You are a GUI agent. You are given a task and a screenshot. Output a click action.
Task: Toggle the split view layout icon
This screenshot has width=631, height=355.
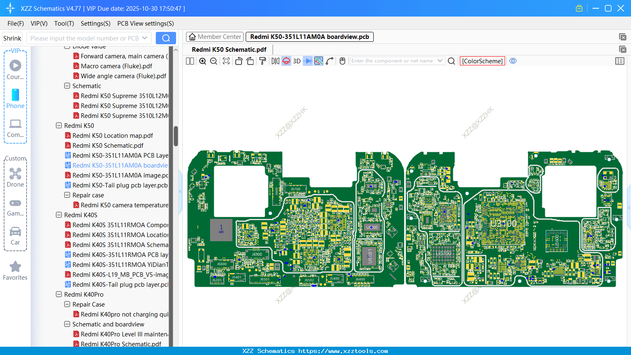[x=190, y=61]
